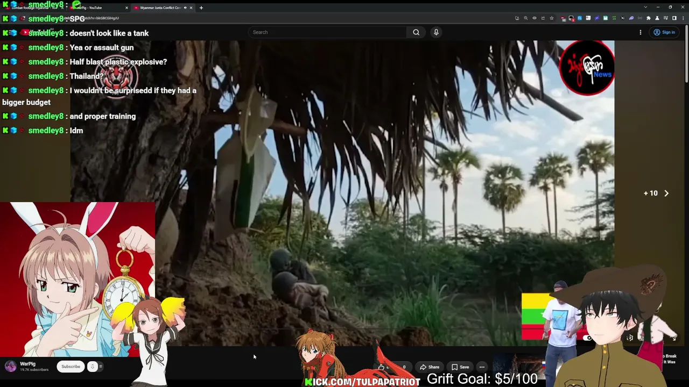The image size is (689, 387).
Task: Open the teal floppy-disk extension icon
Action: [606, 18]
